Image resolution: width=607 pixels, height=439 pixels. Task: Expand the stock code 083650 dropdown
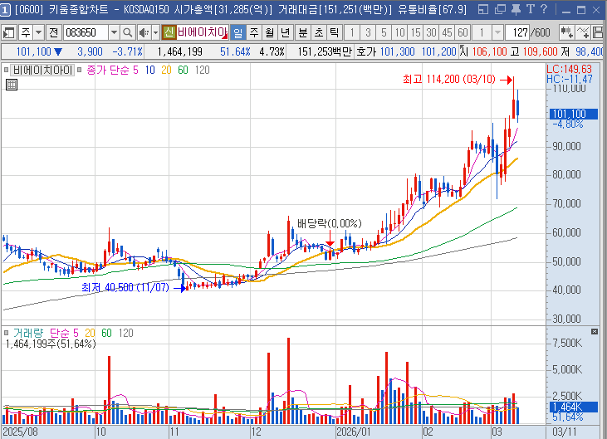point(114,32)
